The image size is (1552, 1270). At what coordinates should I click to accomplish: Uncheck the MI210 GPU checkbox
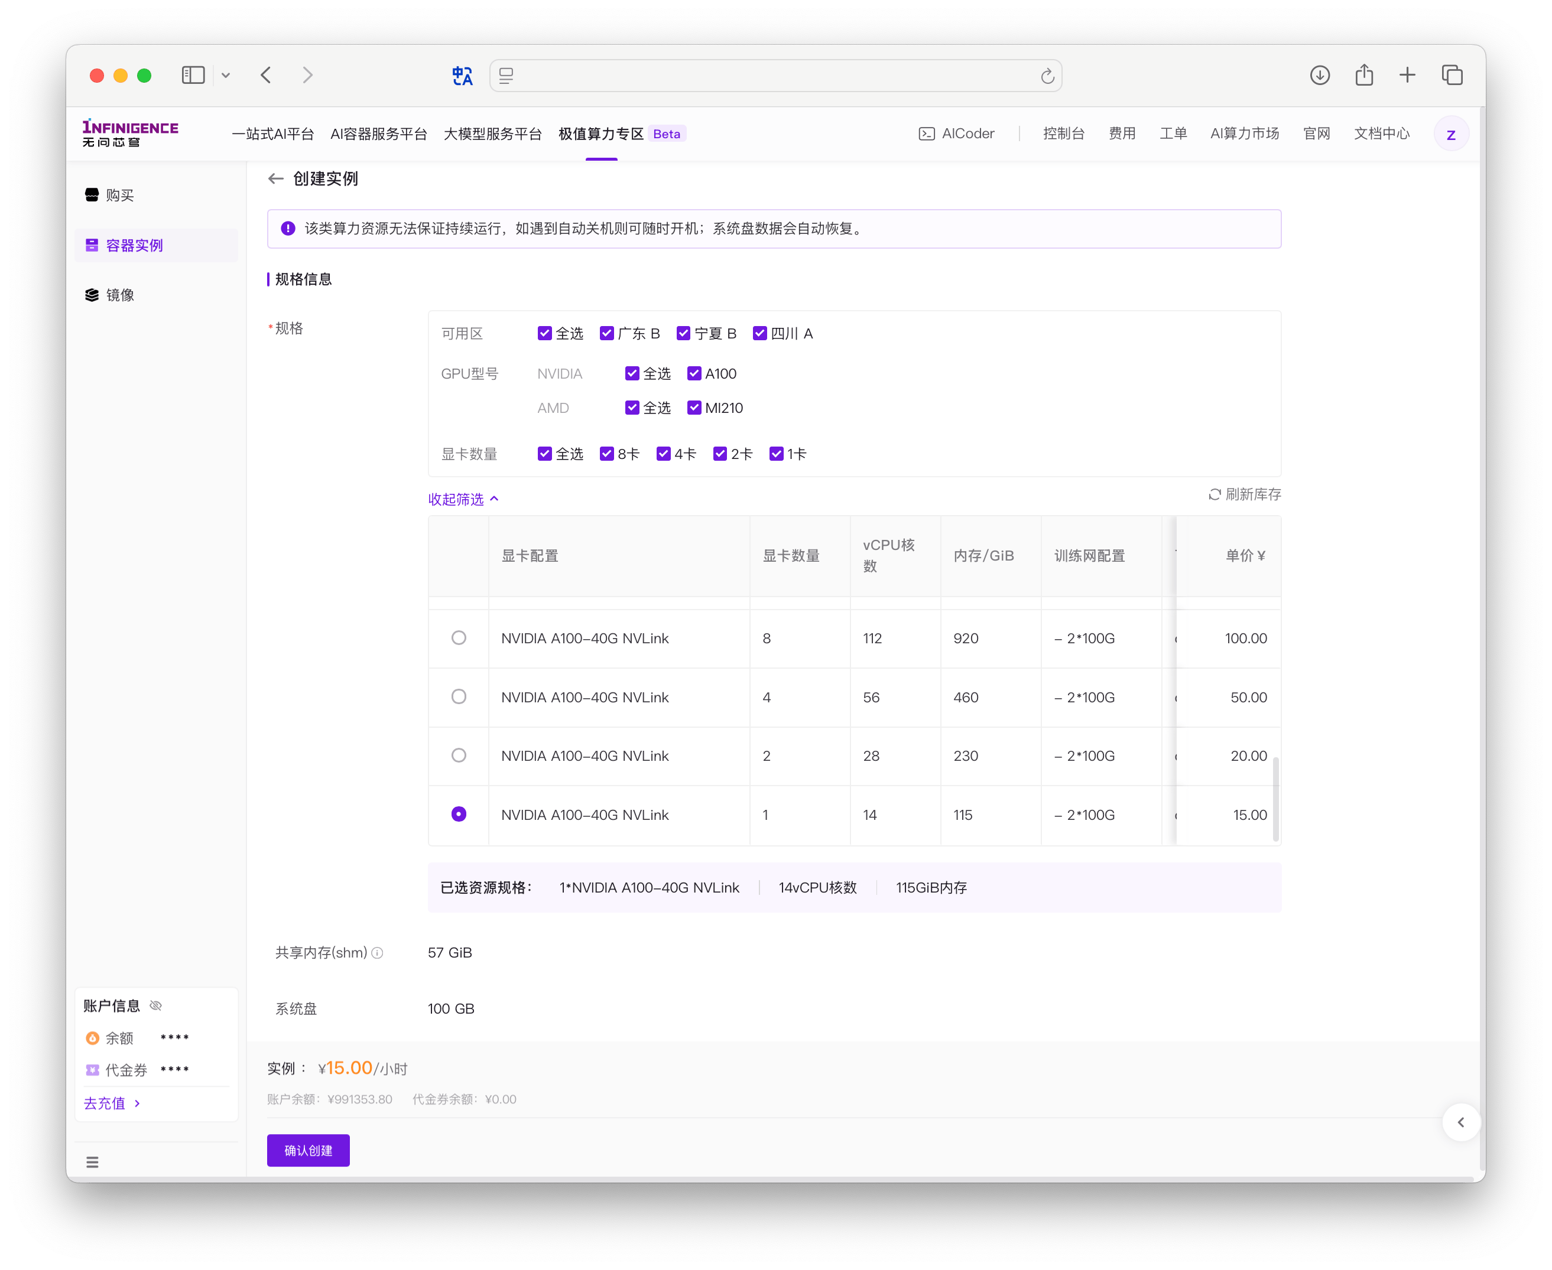click(x=694, y=408)
